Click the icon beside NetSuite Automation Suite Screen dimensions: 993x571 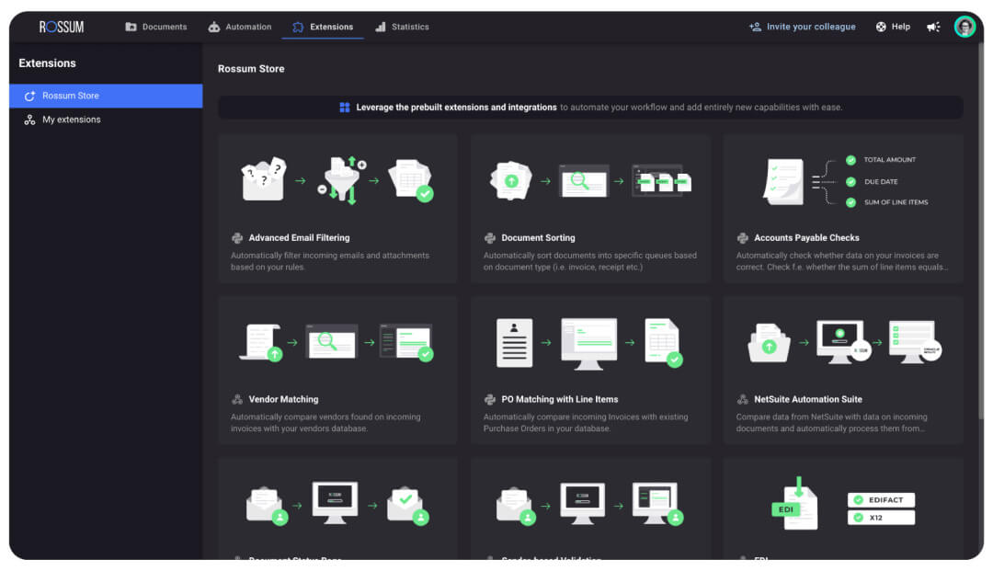(x=742, y=399)
